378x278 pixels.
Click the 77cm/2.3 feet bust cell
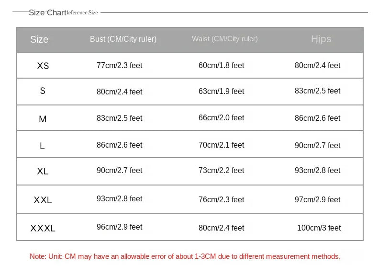[x=119, y=66]
